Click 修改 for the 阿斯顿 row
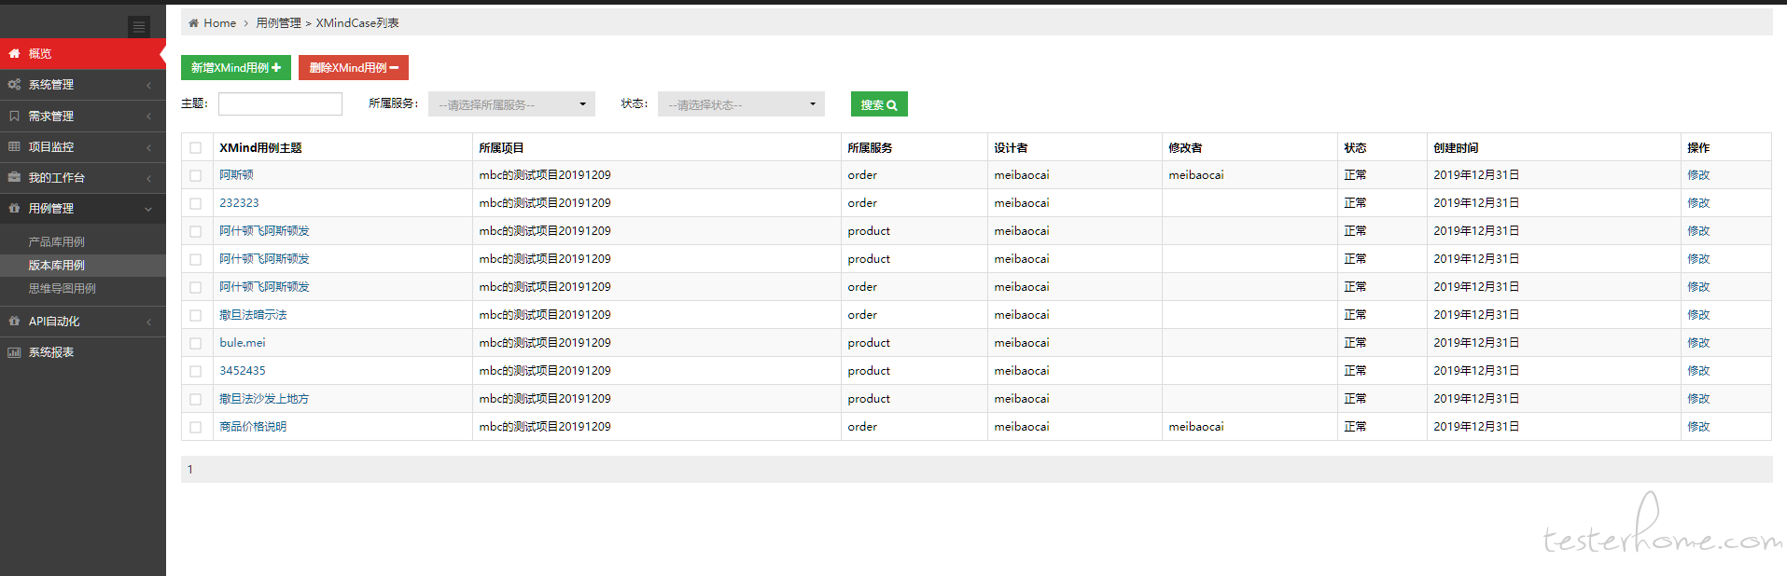 point(1698,175)
